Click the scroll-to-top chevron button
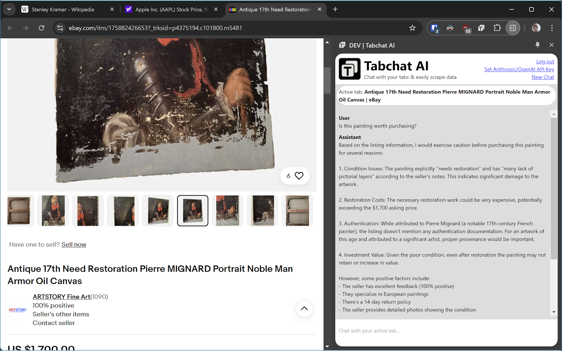 coord(304,309)
